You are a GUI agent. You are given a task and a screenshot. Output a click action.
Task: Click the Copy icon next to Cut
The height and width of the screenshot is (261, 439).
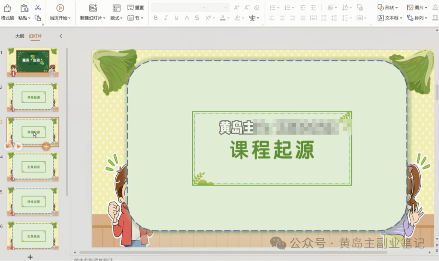click(x=38, y=18)
